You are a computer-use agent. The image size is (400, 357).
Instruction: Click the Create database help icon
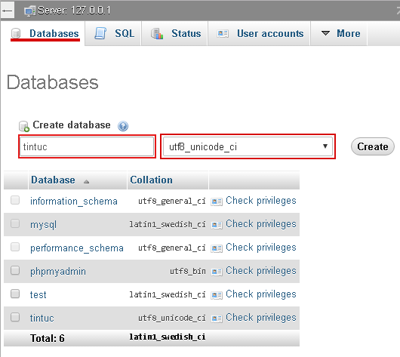tap(123, 126)
